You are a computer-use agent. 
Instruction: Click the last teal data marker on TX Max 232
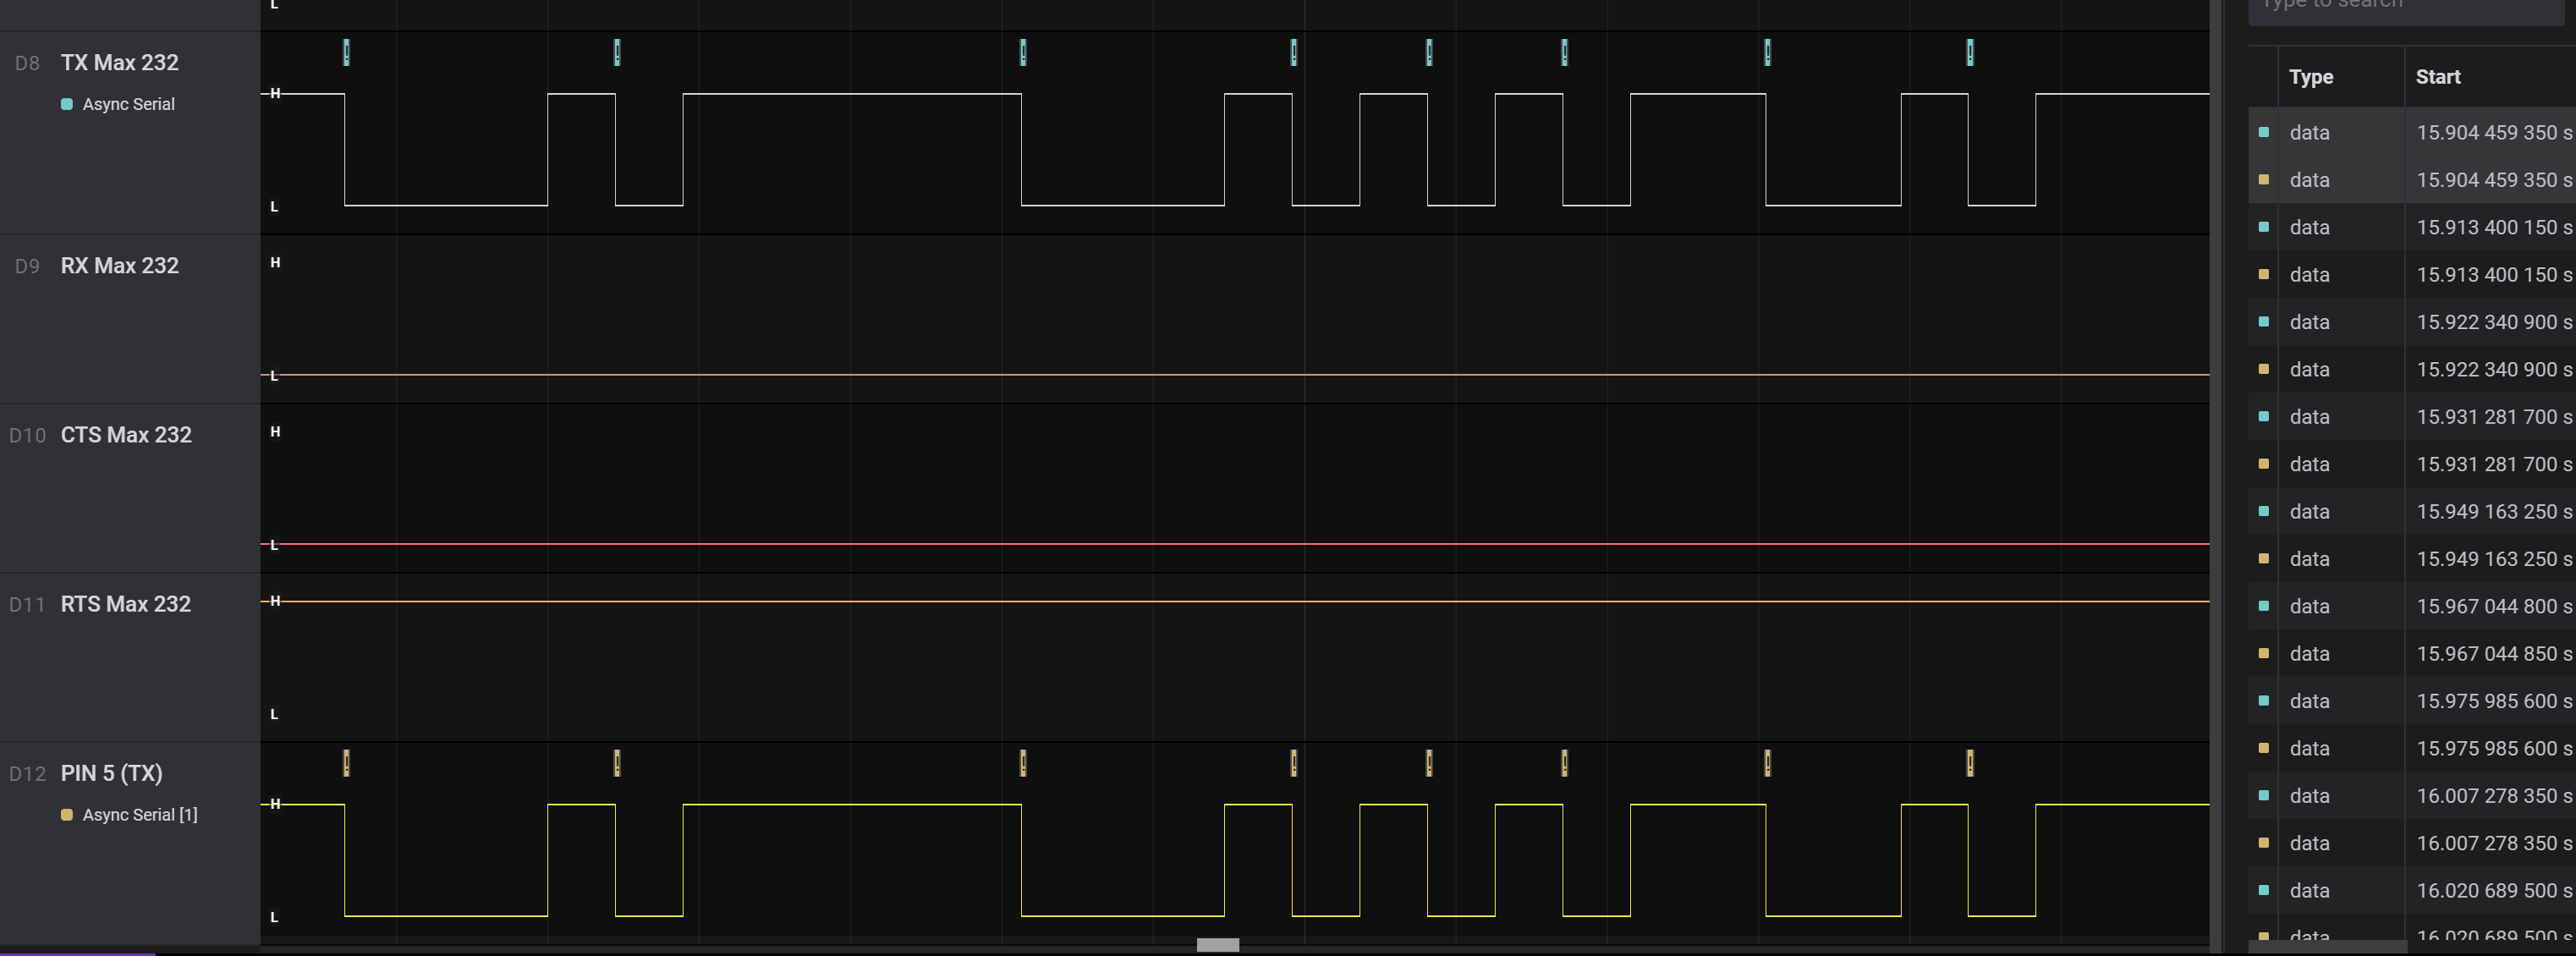click(1970, 52)
